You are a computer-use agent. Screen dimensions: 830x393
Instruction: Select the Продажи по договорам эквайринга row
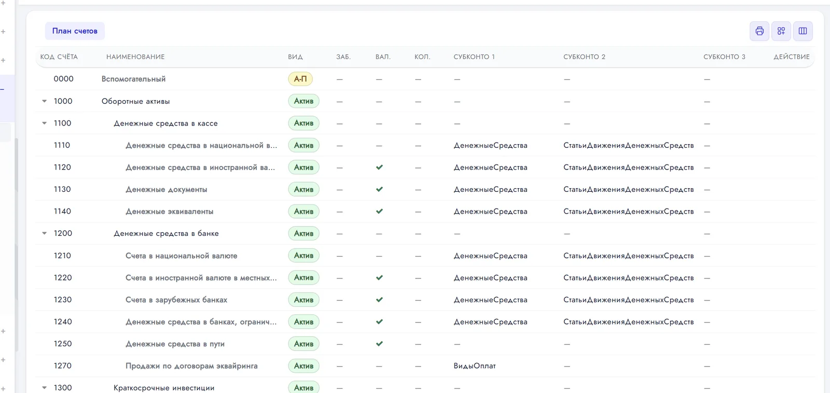pos(425,366)
